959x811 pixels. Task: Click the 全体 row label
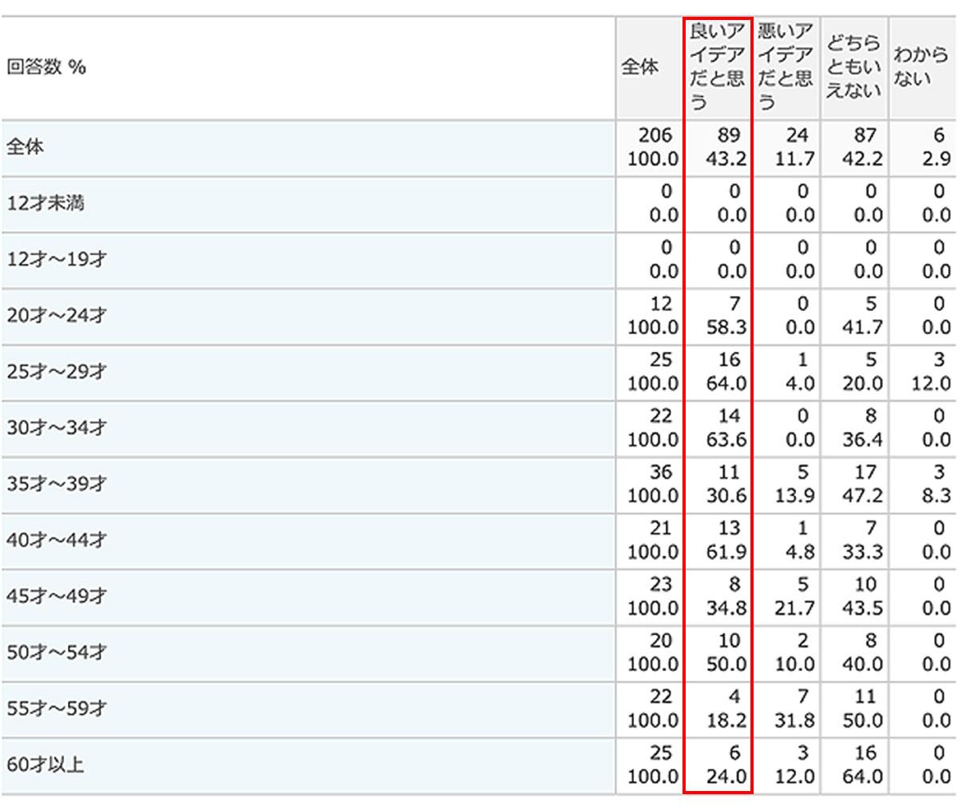(25, 148)
